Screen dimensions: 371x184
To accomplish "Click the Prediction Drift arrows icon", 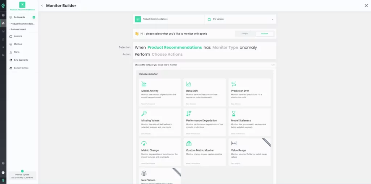I will pos(234,84).
